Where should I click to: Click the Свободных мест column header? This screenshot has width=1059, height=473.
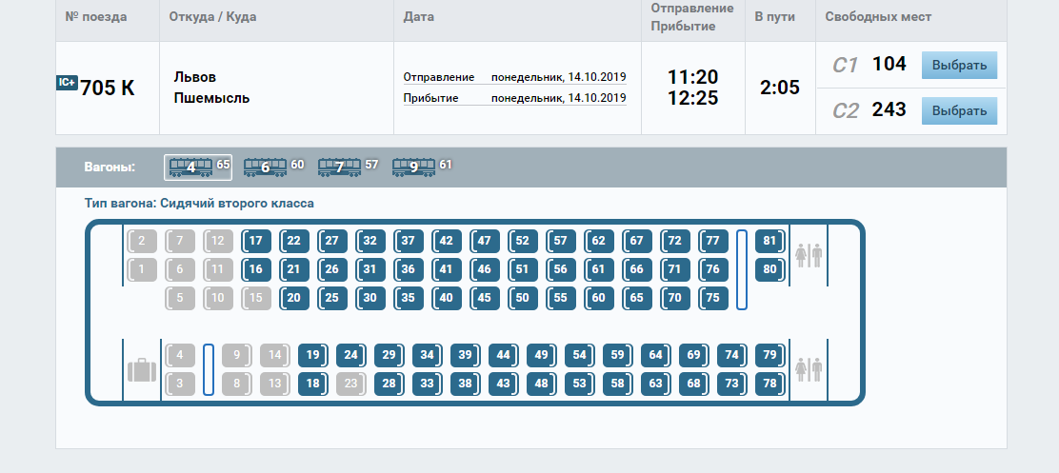point(878,17)
